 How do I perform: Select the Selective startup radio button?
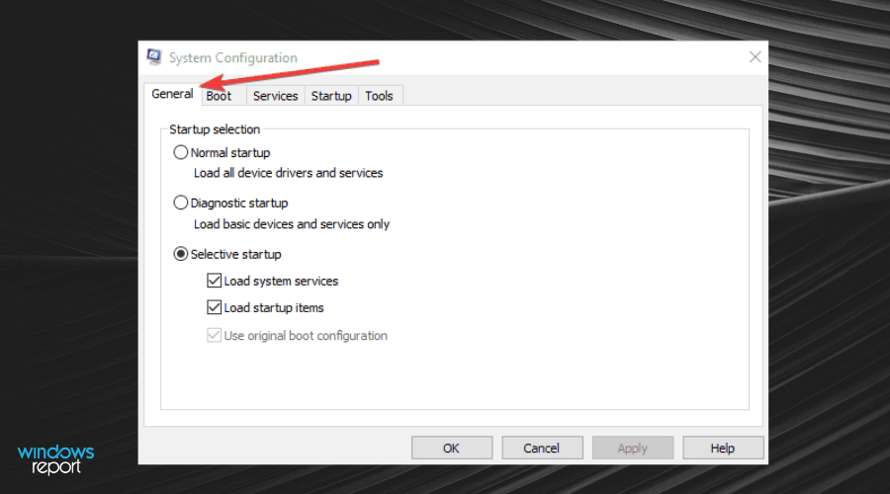(181, 254)
